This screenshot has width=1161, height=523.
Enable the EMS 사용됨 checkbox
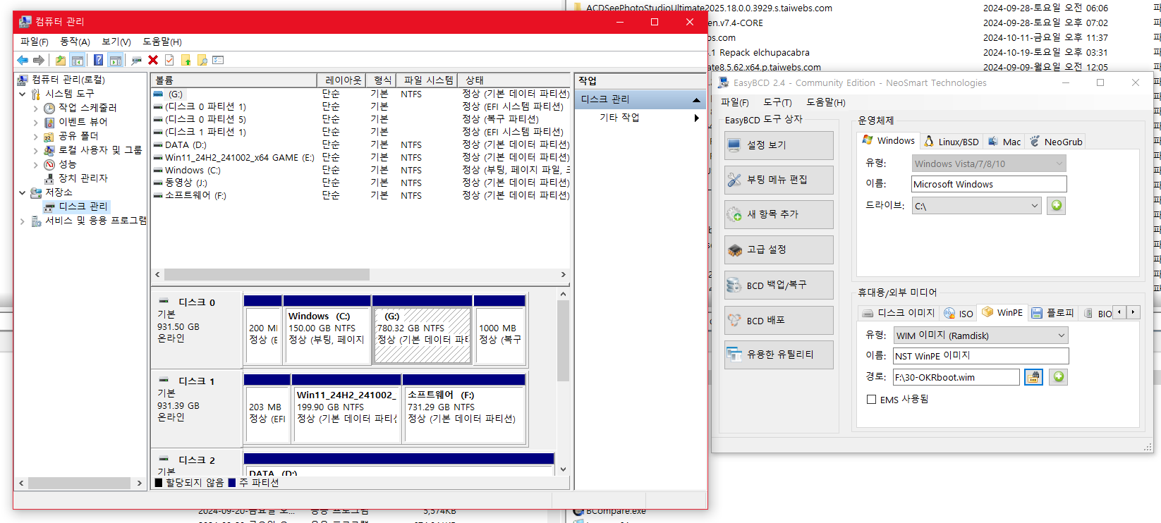871,400
